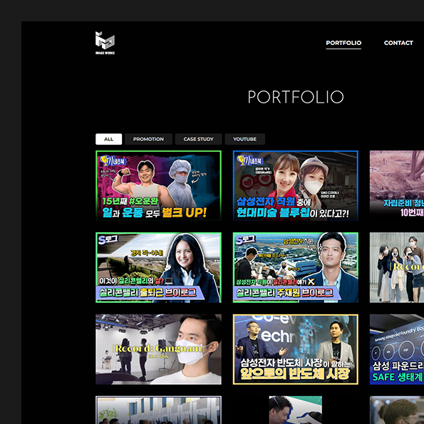This screenshot has width=424, height=424.
Task: Select the ALL filter tab
Action: tap(109, 139)
